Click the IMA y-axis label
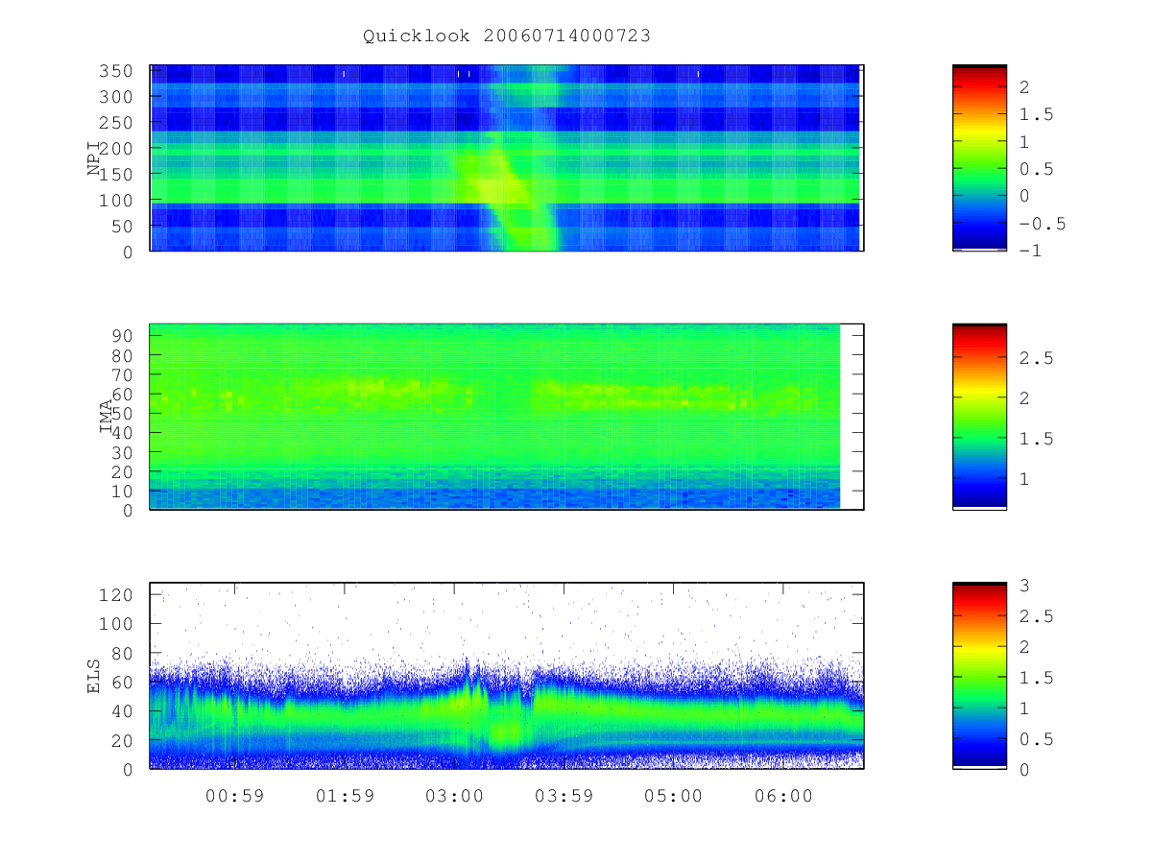The image size is (1152, 864). coord(107,417)
